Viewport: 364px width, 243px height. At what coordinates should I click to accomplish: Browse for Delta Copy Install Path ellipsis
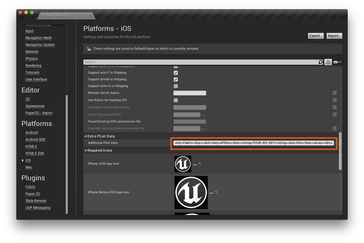coord(204,115)
